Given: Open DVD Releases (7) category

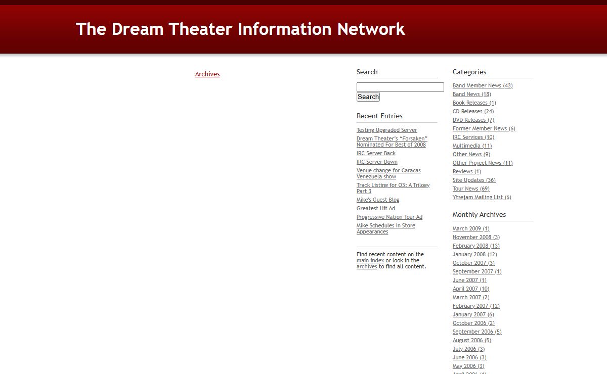Looking at the screenshot, I should pos(473,120).
